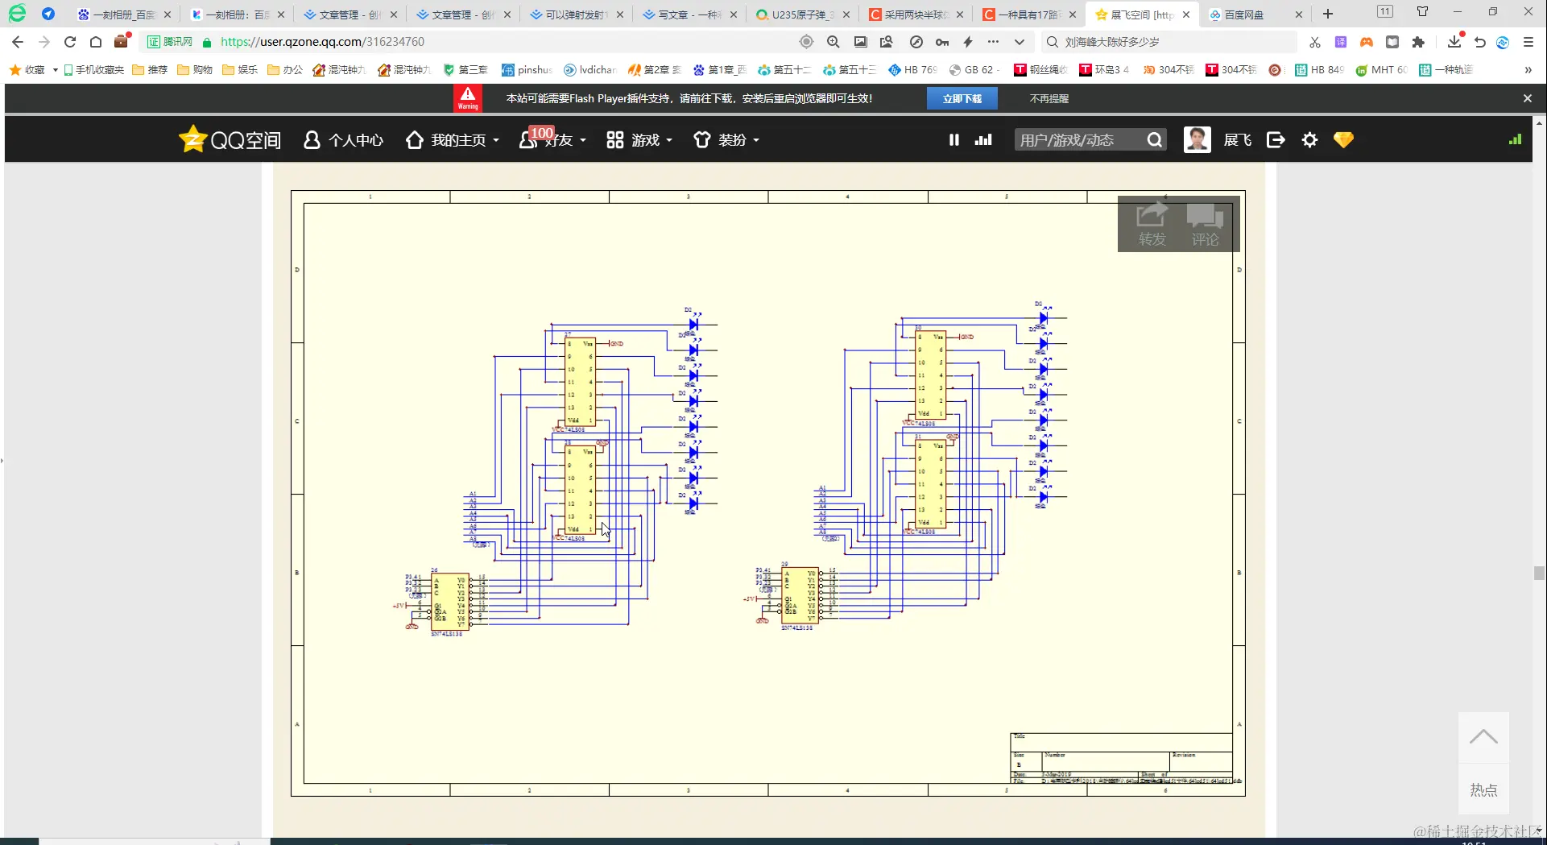Switch to the 写文章 tab
The image size is (1547, 845).
coord(689,14)
